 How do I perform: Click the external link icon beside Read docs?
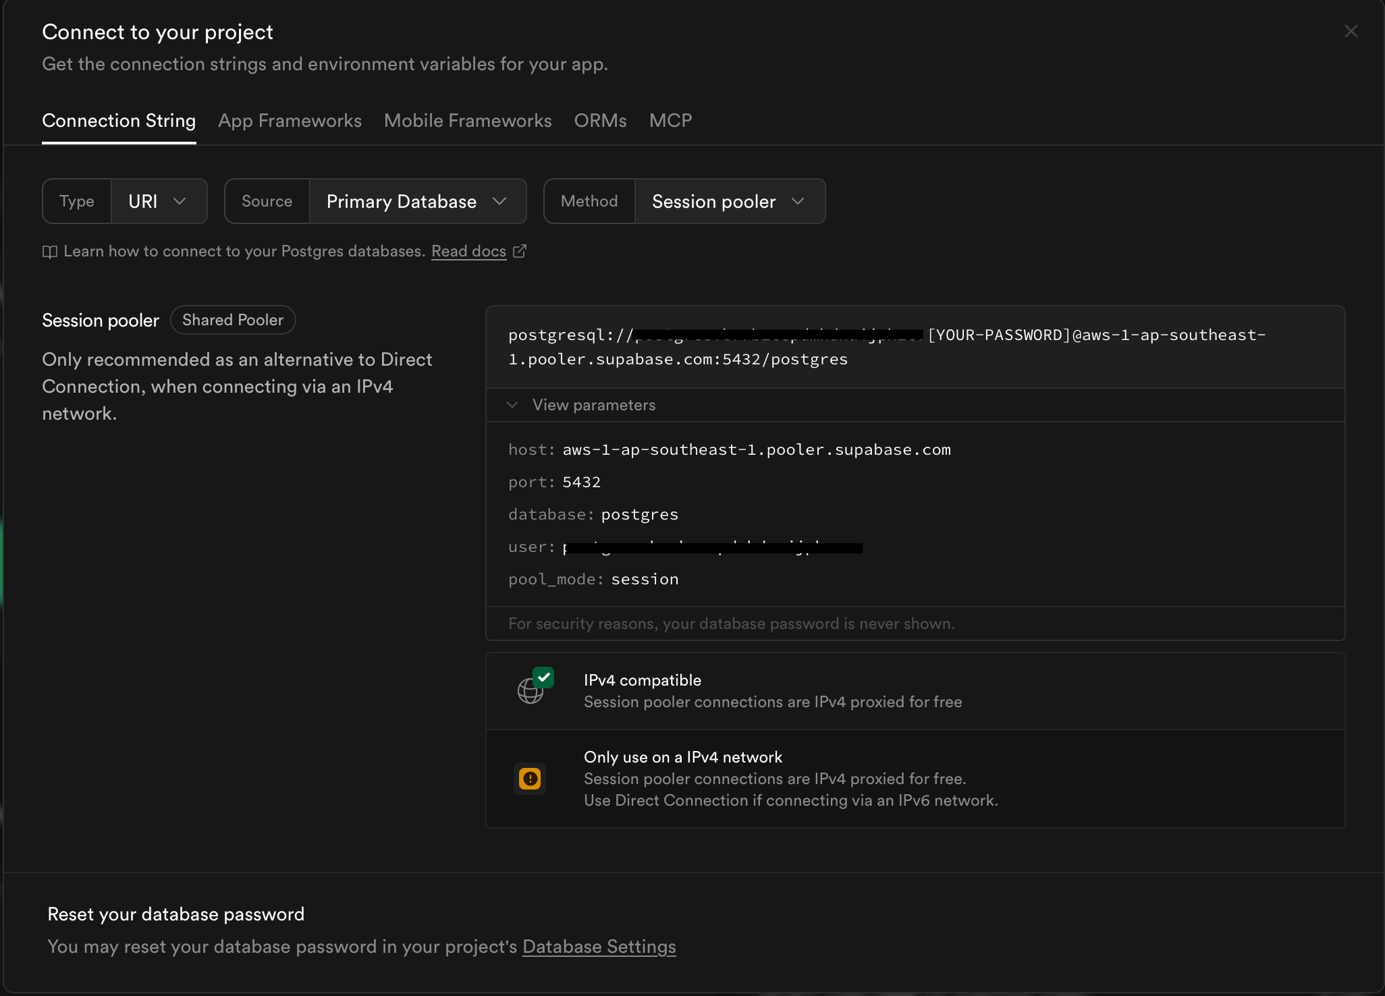pos(520,251)
